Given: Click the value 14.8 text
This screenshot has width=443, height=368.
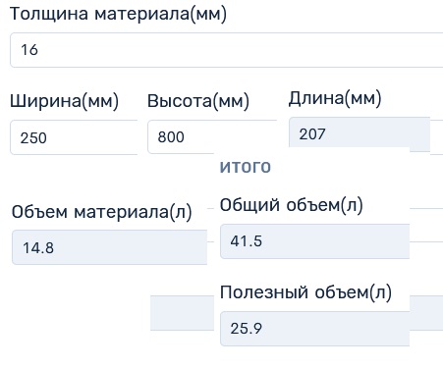Looking at the screenshot, I should (38, 247).
